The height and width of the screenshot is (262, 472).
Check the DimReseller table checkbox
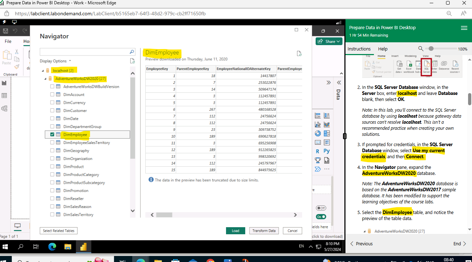52,198
